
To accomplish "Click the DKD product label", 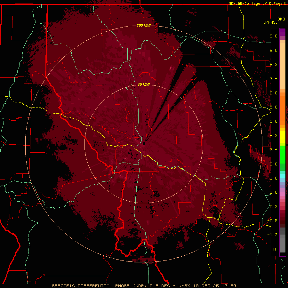I will click(281, 19).
